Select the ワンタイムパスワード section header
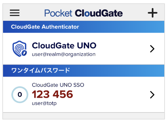168x124 pixels. point(84,71)
